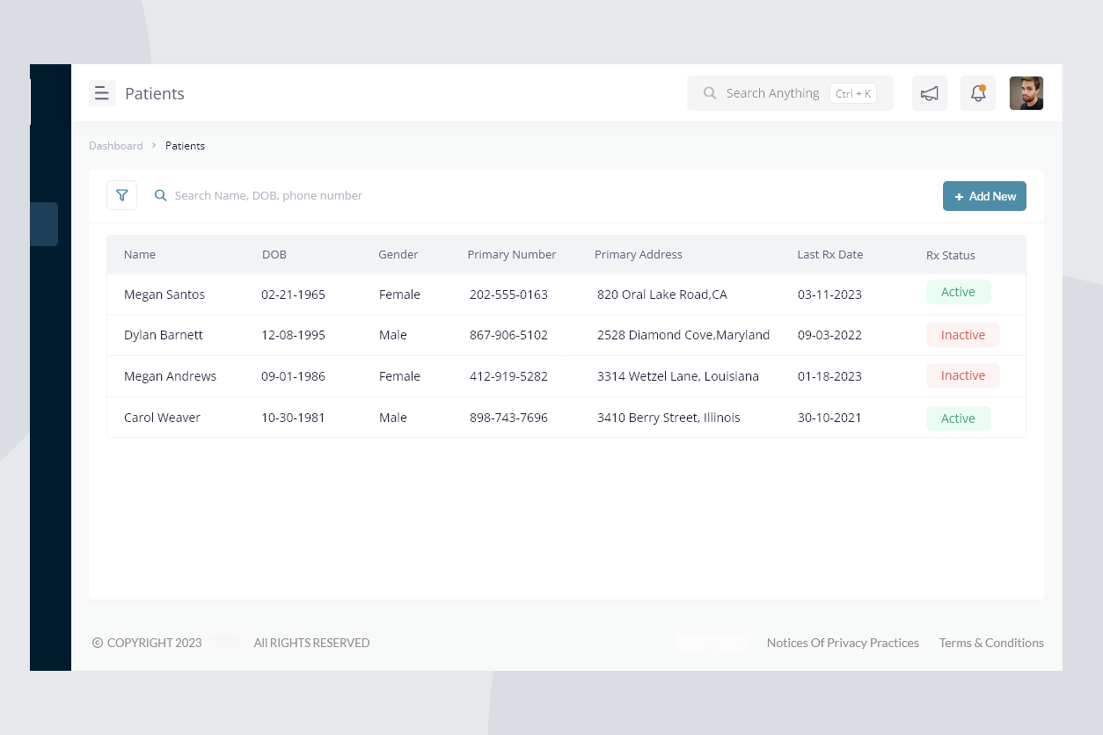
Task: Click the magnifier icon in patient search
Action: 161,195
